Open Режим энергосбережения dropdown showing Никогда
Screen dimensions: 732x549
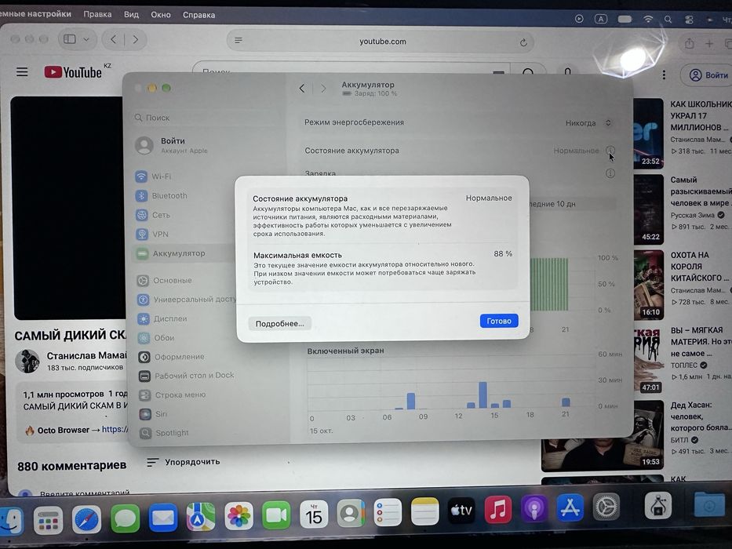coord(588,123)
